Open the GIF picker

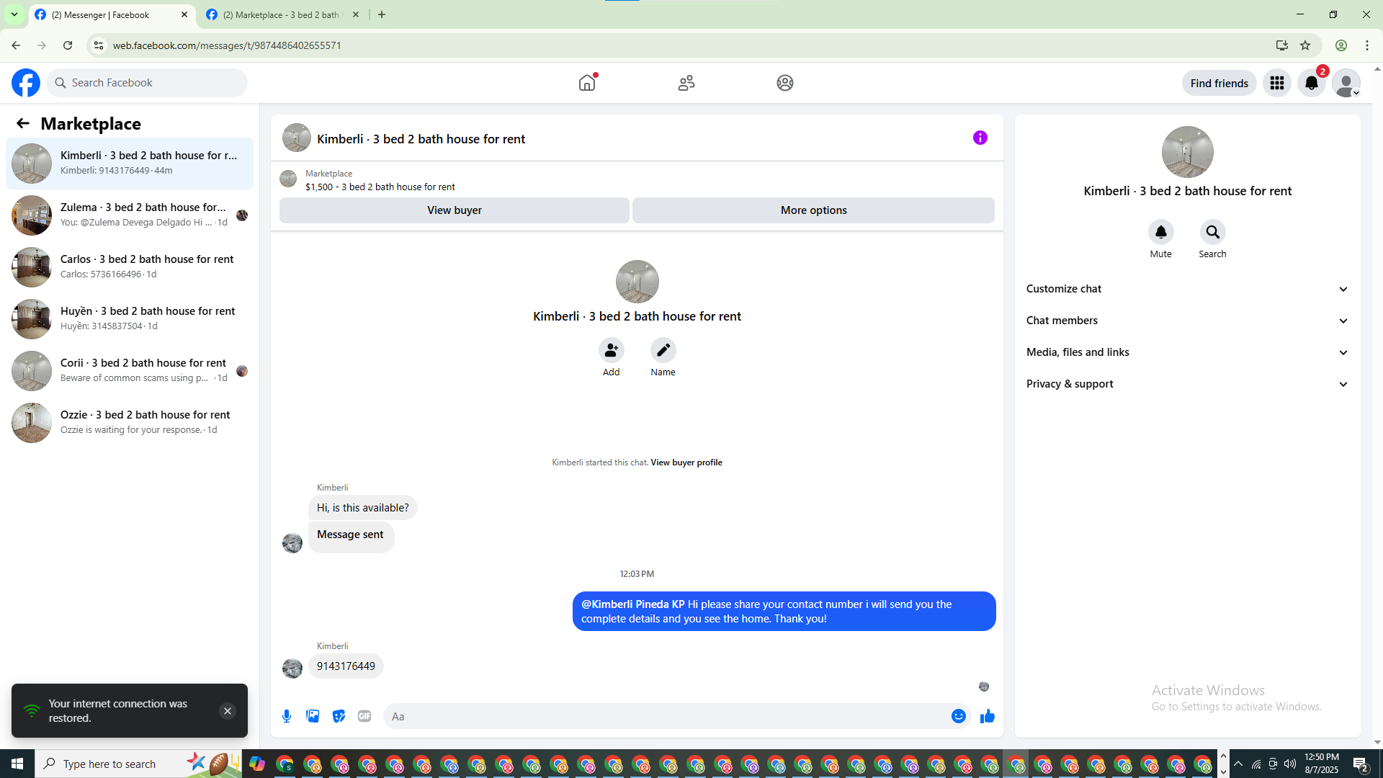point(364,716)
